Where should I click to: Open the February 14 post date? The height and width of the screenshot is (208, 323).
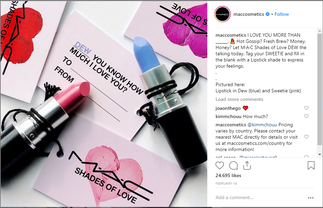[226, 184]
